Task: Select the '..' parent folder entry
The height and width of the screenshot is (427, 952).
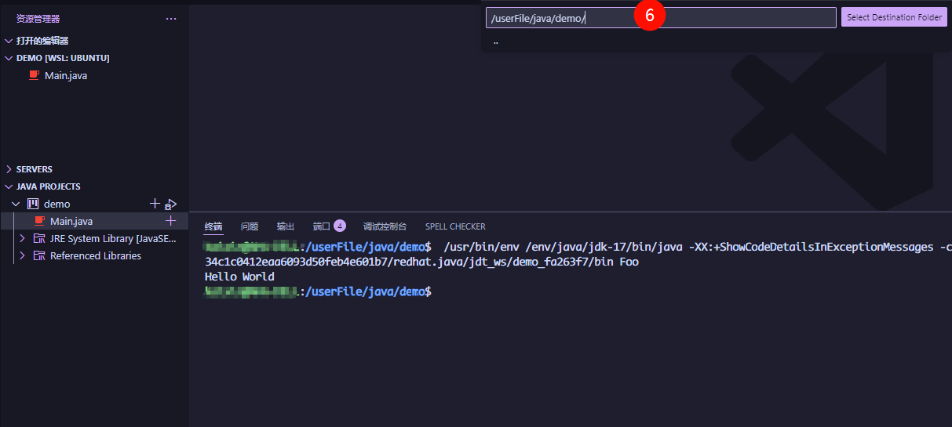Action: [x=496, y=42]
